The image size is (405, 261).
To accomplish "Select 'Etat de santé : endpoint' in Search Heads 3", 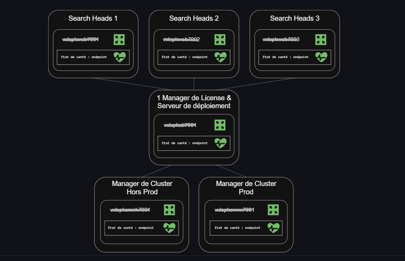I will [285, 57].
